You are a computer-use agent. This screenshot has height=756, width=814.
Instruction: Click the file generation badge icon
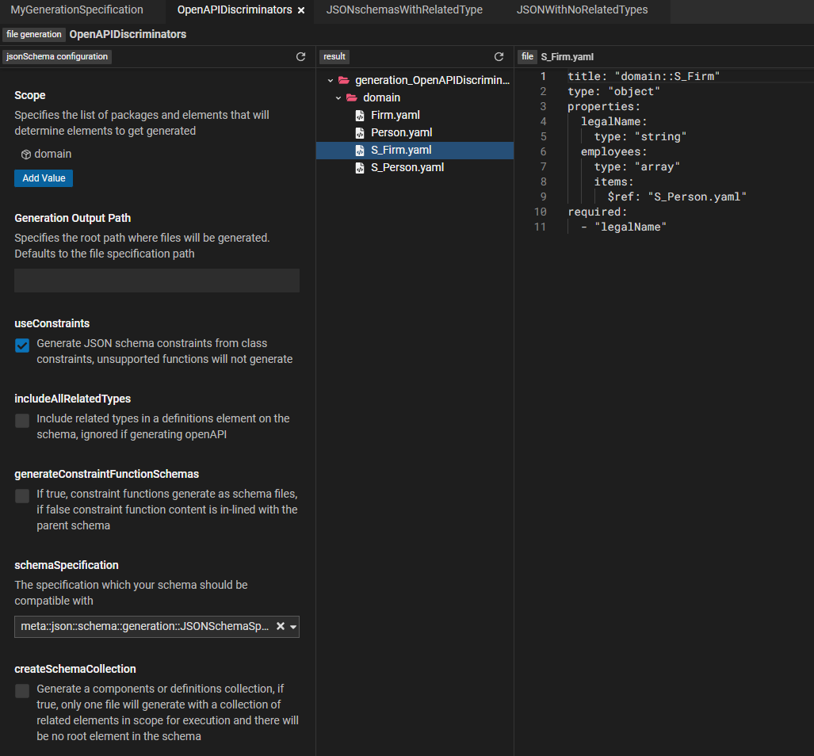(33, 34)
